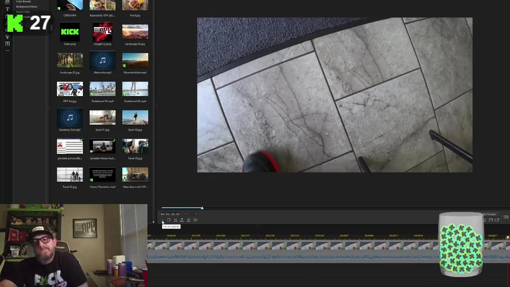Click the file name Landscape 01.jpg
Image resolution: width=510 pixels, height=287 pixels.
(135, 44)
